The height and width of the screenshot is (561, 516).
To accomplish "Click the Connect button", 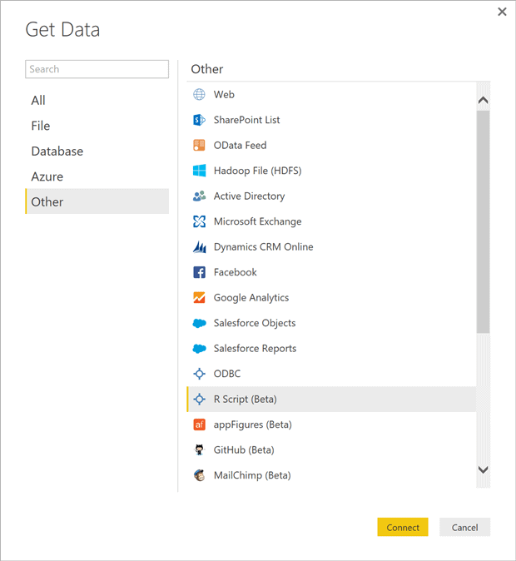I will pos(403,527).
